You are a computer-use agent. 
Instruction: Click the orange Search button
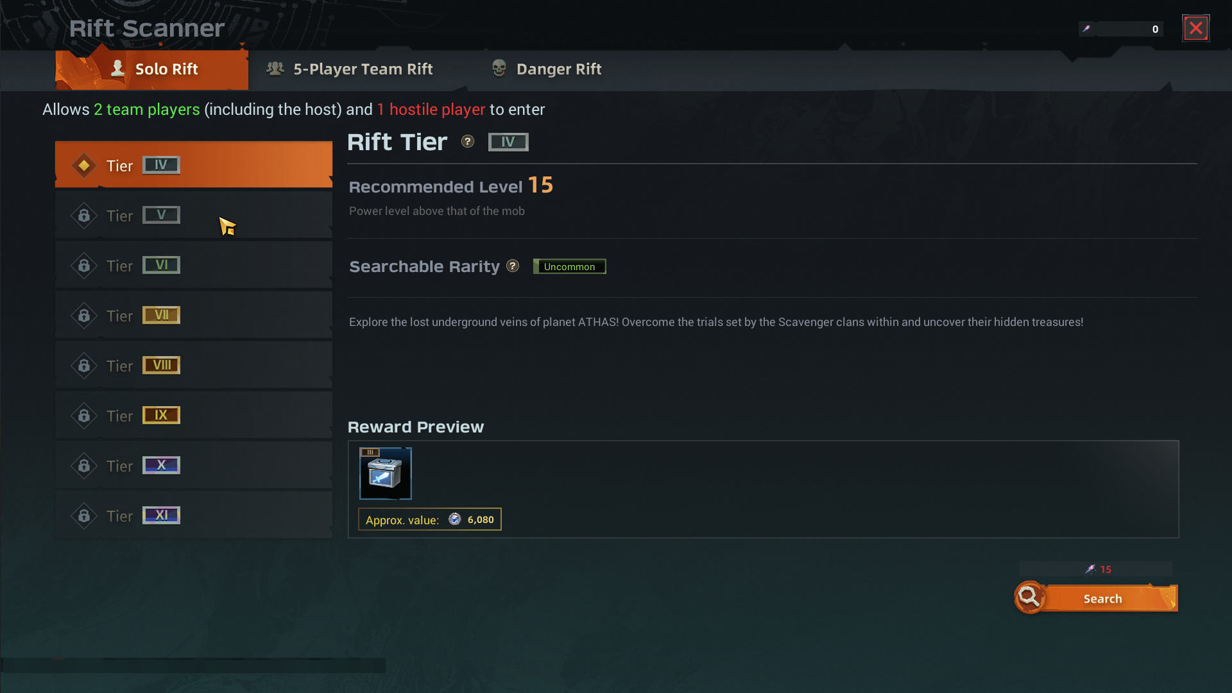pyautogui.click(x=1103, y=599)
